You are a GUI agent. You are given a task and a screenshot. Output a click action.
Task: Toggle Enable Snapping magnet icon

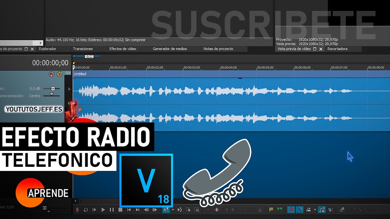pyautogui.click(x=291, y=210)
